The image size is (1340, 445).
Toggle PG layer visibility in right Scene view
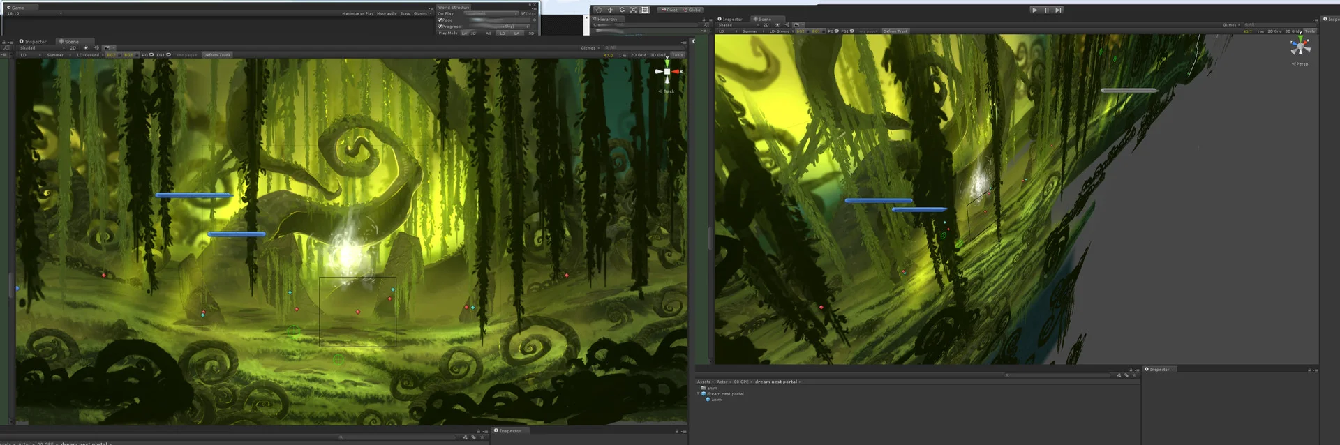[833, 31]
